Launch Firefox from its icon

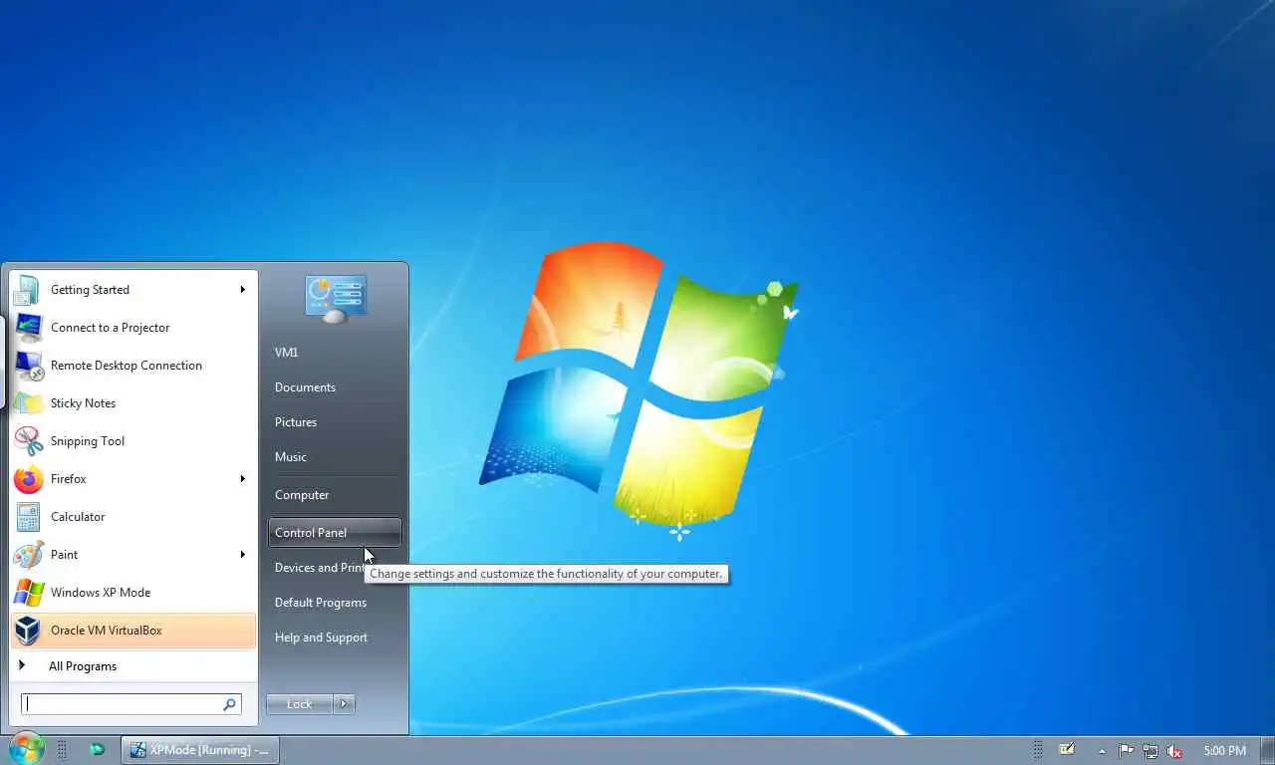[x=27, y=479]
